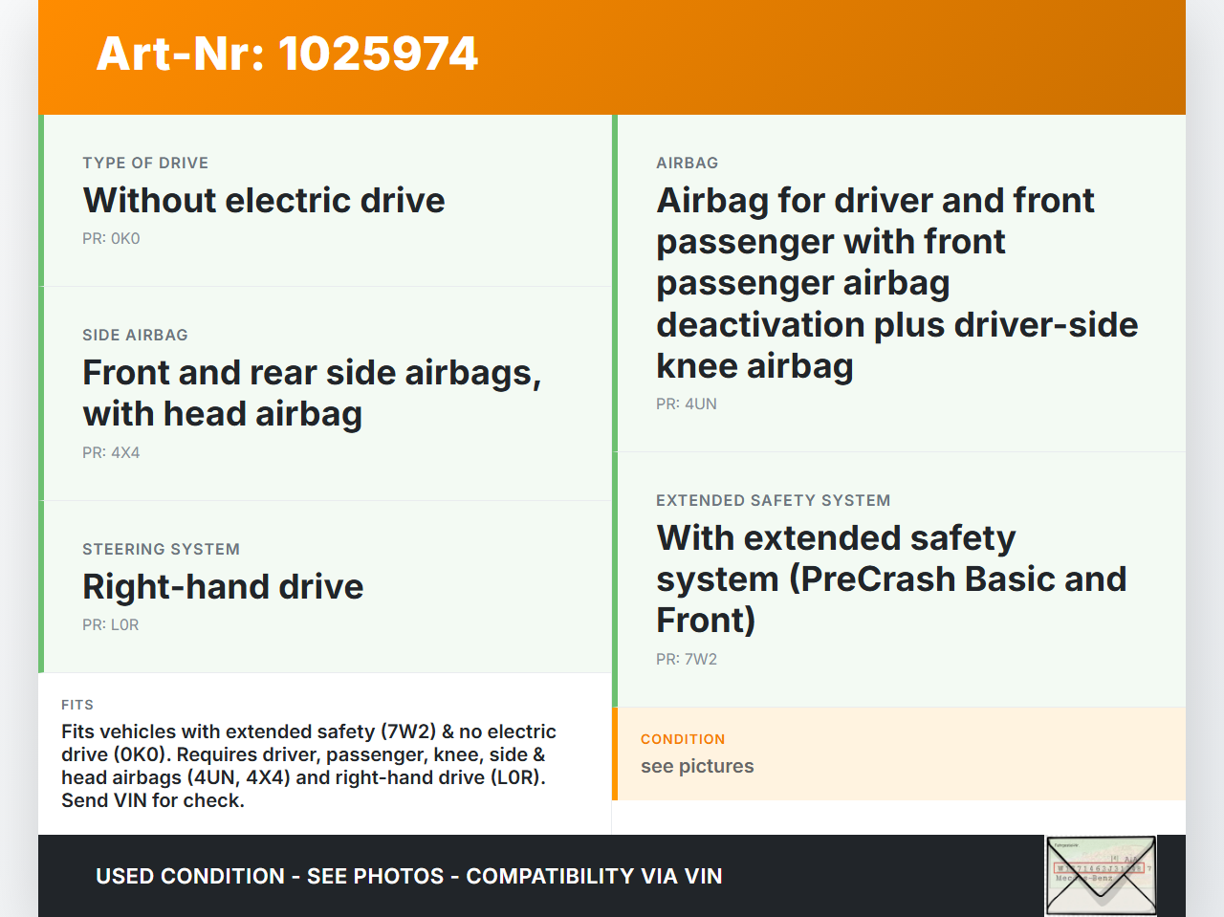
Task: Click the PR: 7W2 code
Action: pyautogui.click(x=686, y=660)
